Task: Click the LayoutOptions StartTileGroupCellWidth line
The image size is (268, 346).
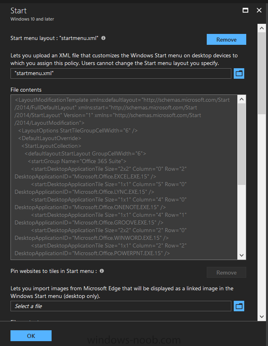Action: click(78, 130)
